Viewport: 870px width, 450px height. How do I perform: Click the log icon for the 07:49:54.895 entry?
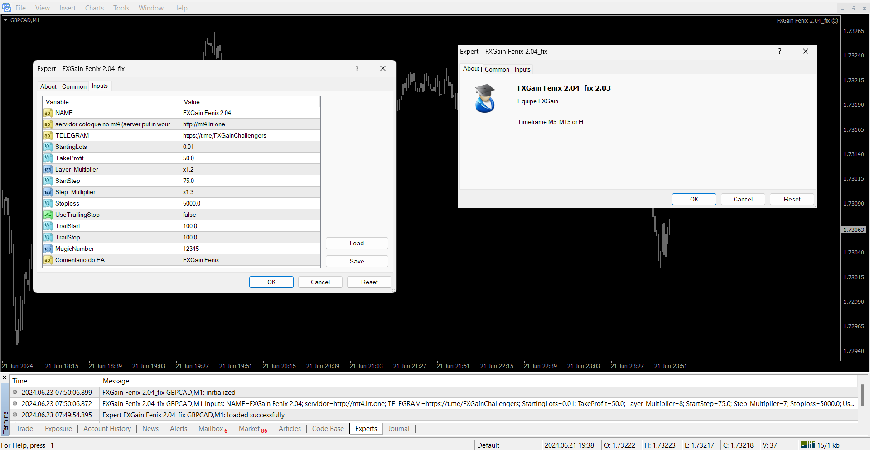point(15,415)
